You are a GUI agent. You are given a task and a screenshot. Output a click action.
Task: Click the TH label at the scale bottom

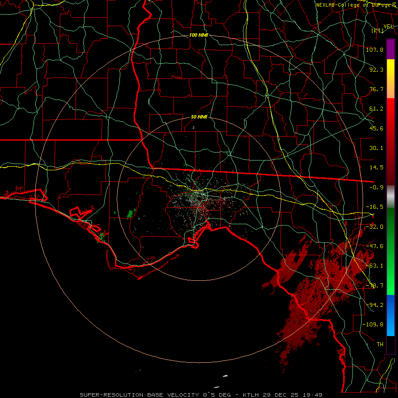pos(380,344)
